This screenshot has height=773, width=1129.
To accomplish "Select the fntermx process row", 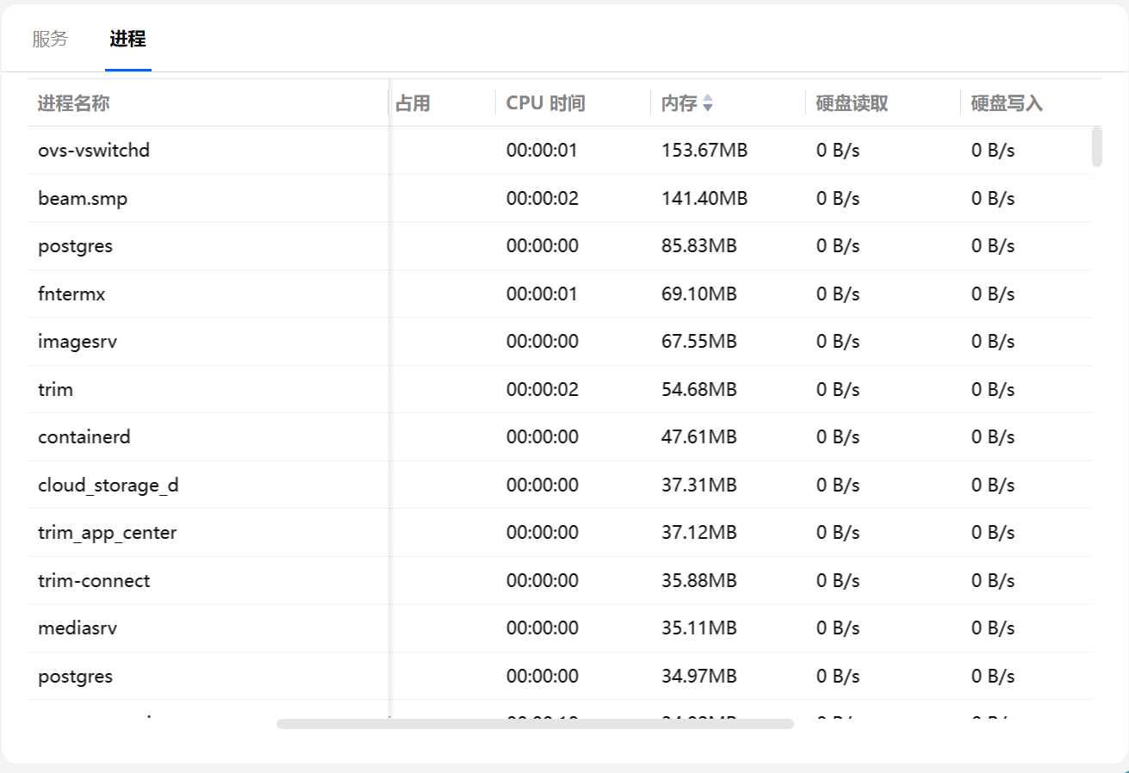I will [71, 294].
